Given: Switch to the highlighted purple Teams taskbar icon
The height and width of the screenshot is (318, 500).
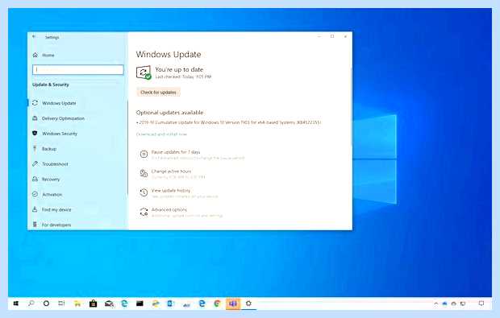Looking at the screenshot, I should pos(233,304).
